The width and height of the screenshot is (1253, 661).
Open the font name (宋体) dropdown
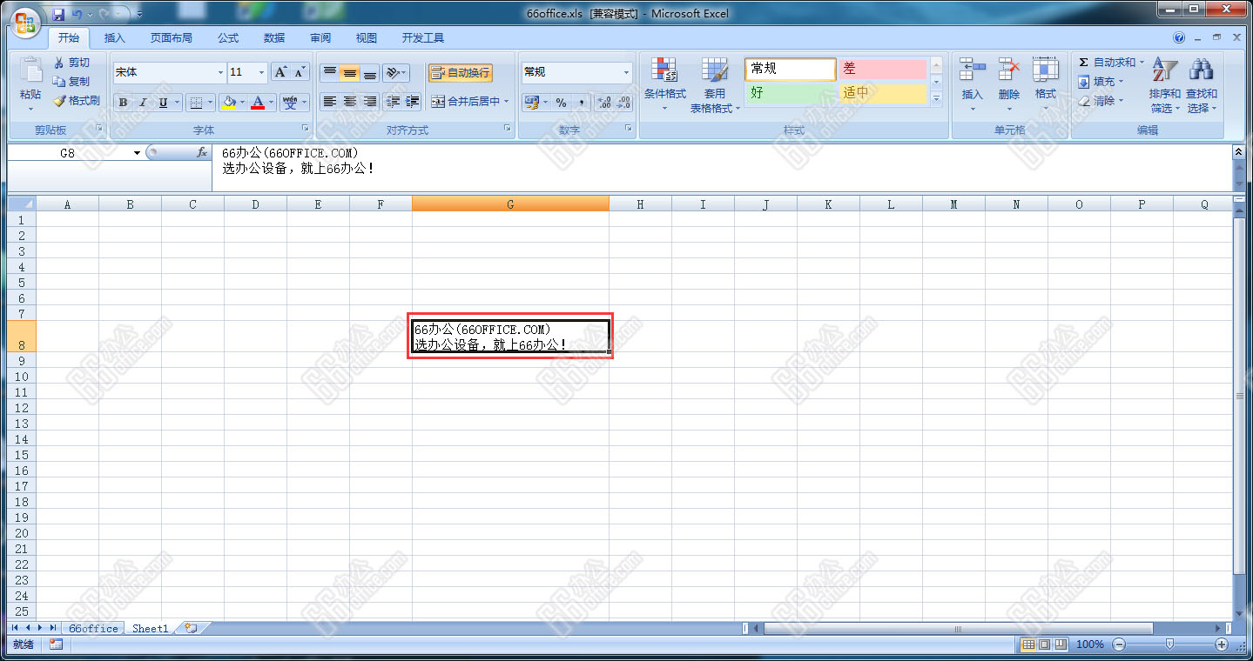tap(220, 72)
